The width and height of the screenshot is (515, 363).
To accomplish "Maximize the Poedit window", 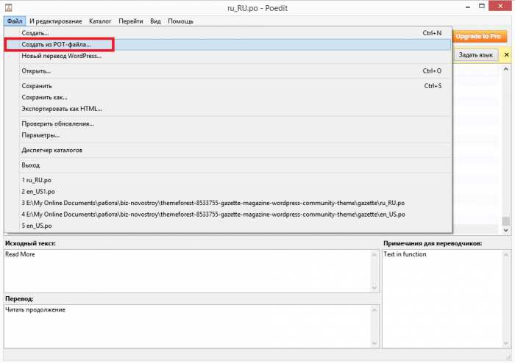I will coord(481,6).
